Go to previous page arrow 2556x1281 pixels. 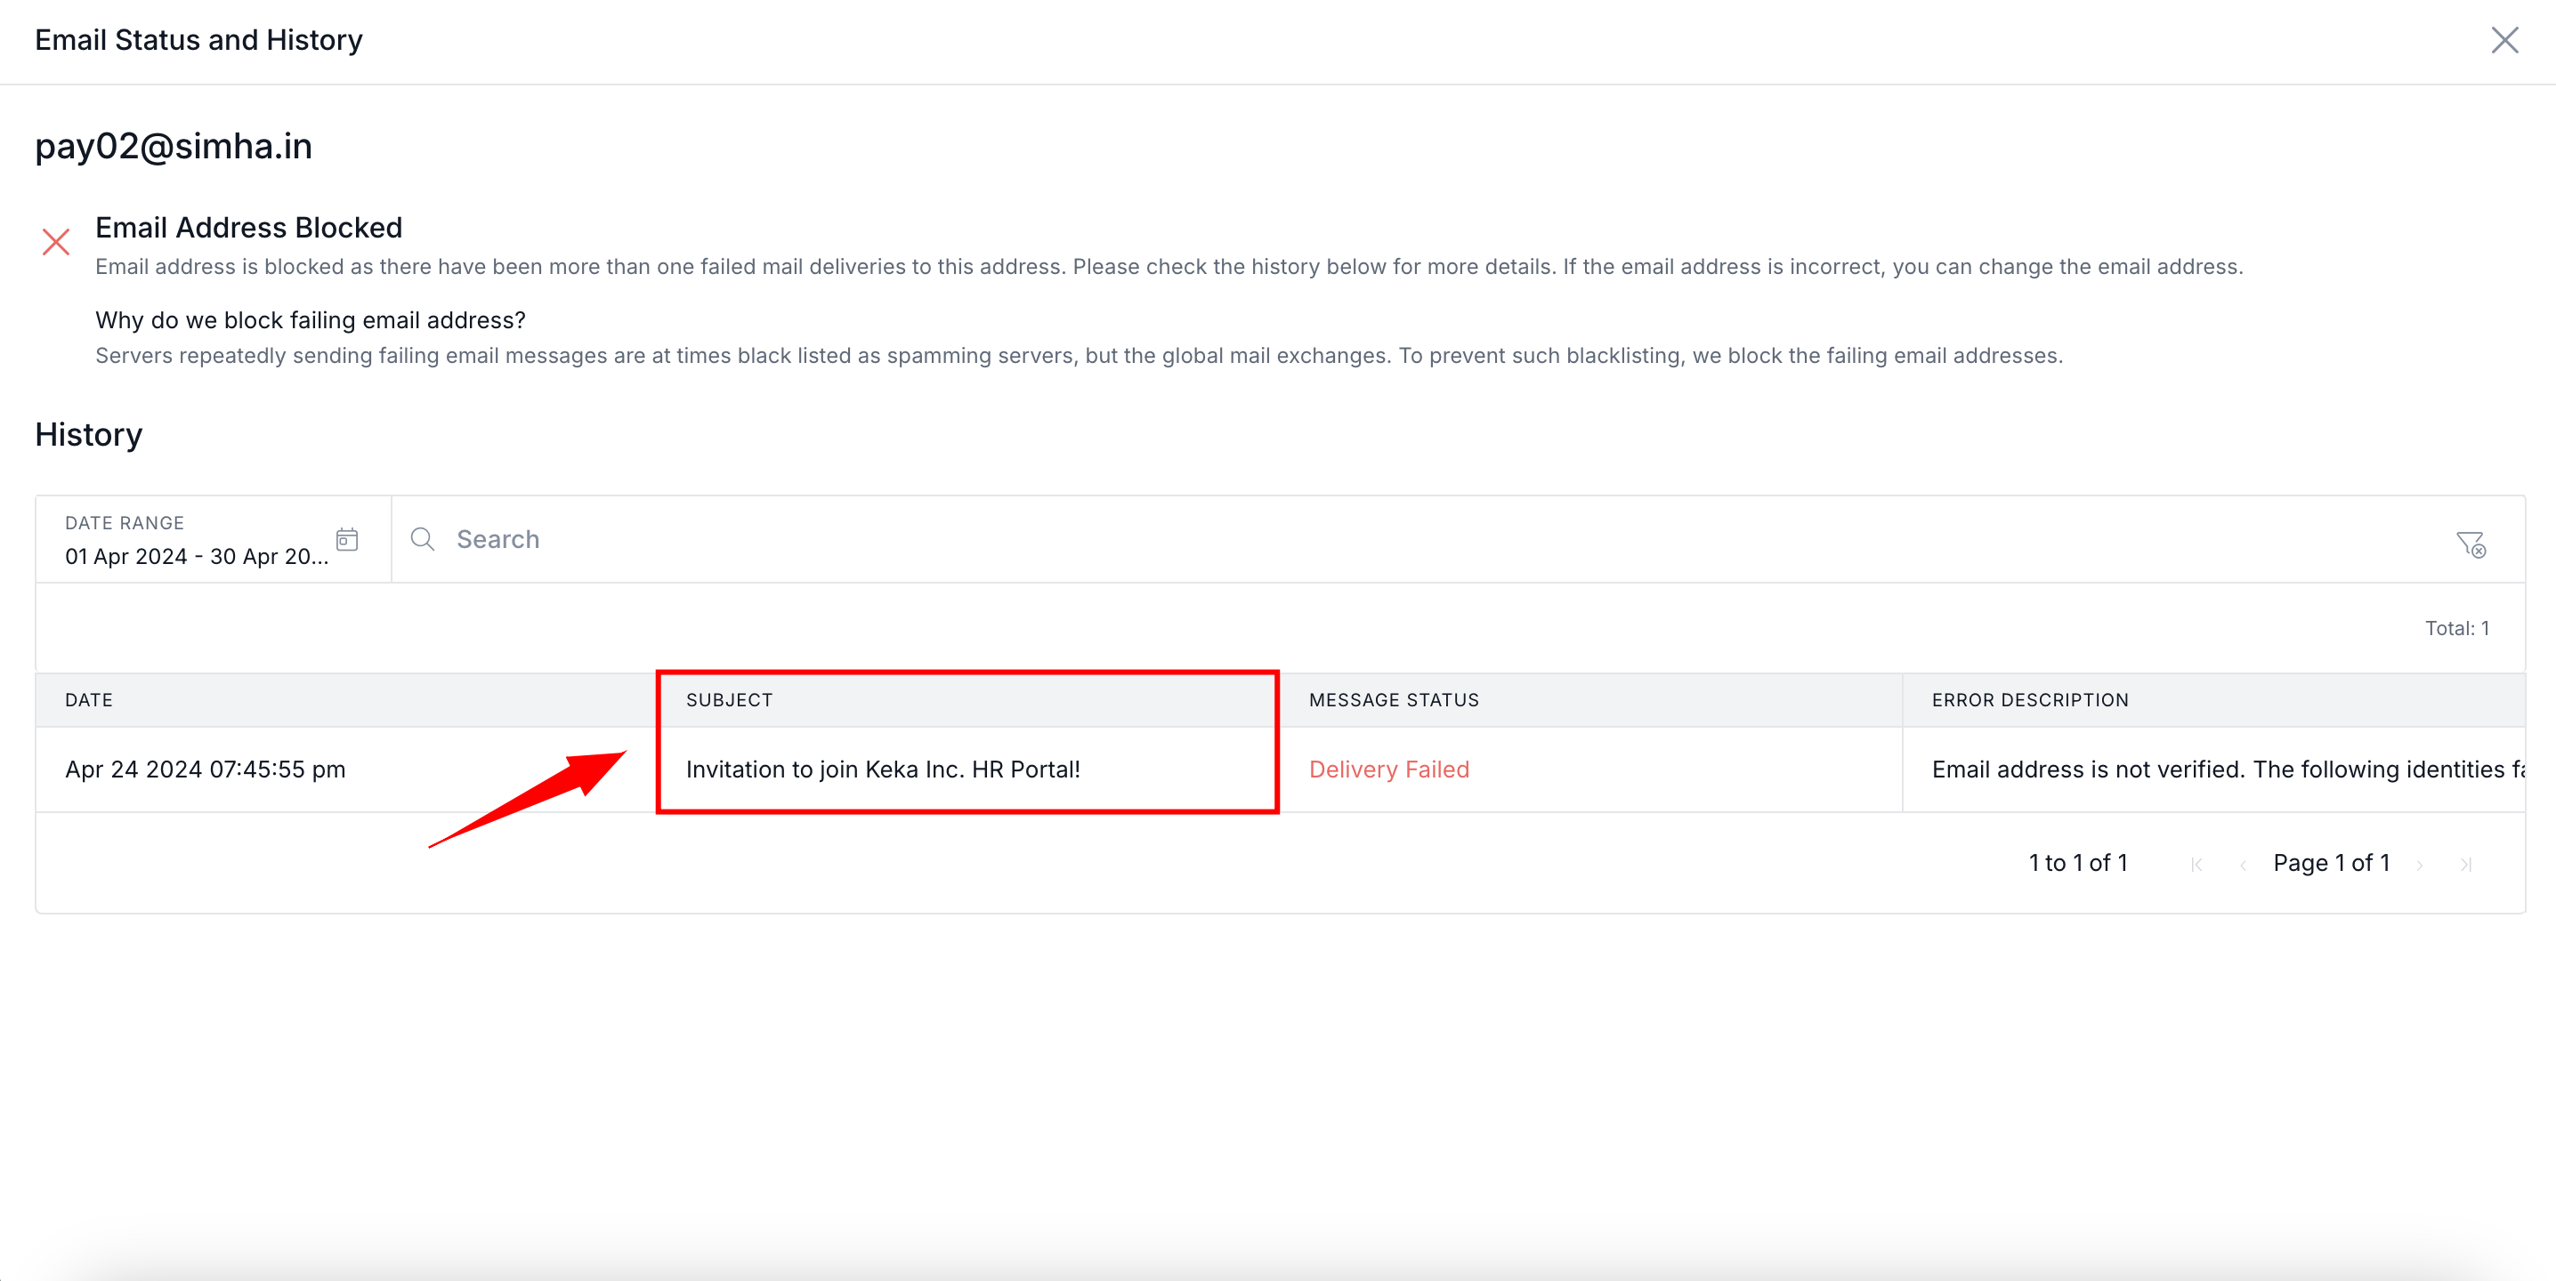(x=2243, y=865)
